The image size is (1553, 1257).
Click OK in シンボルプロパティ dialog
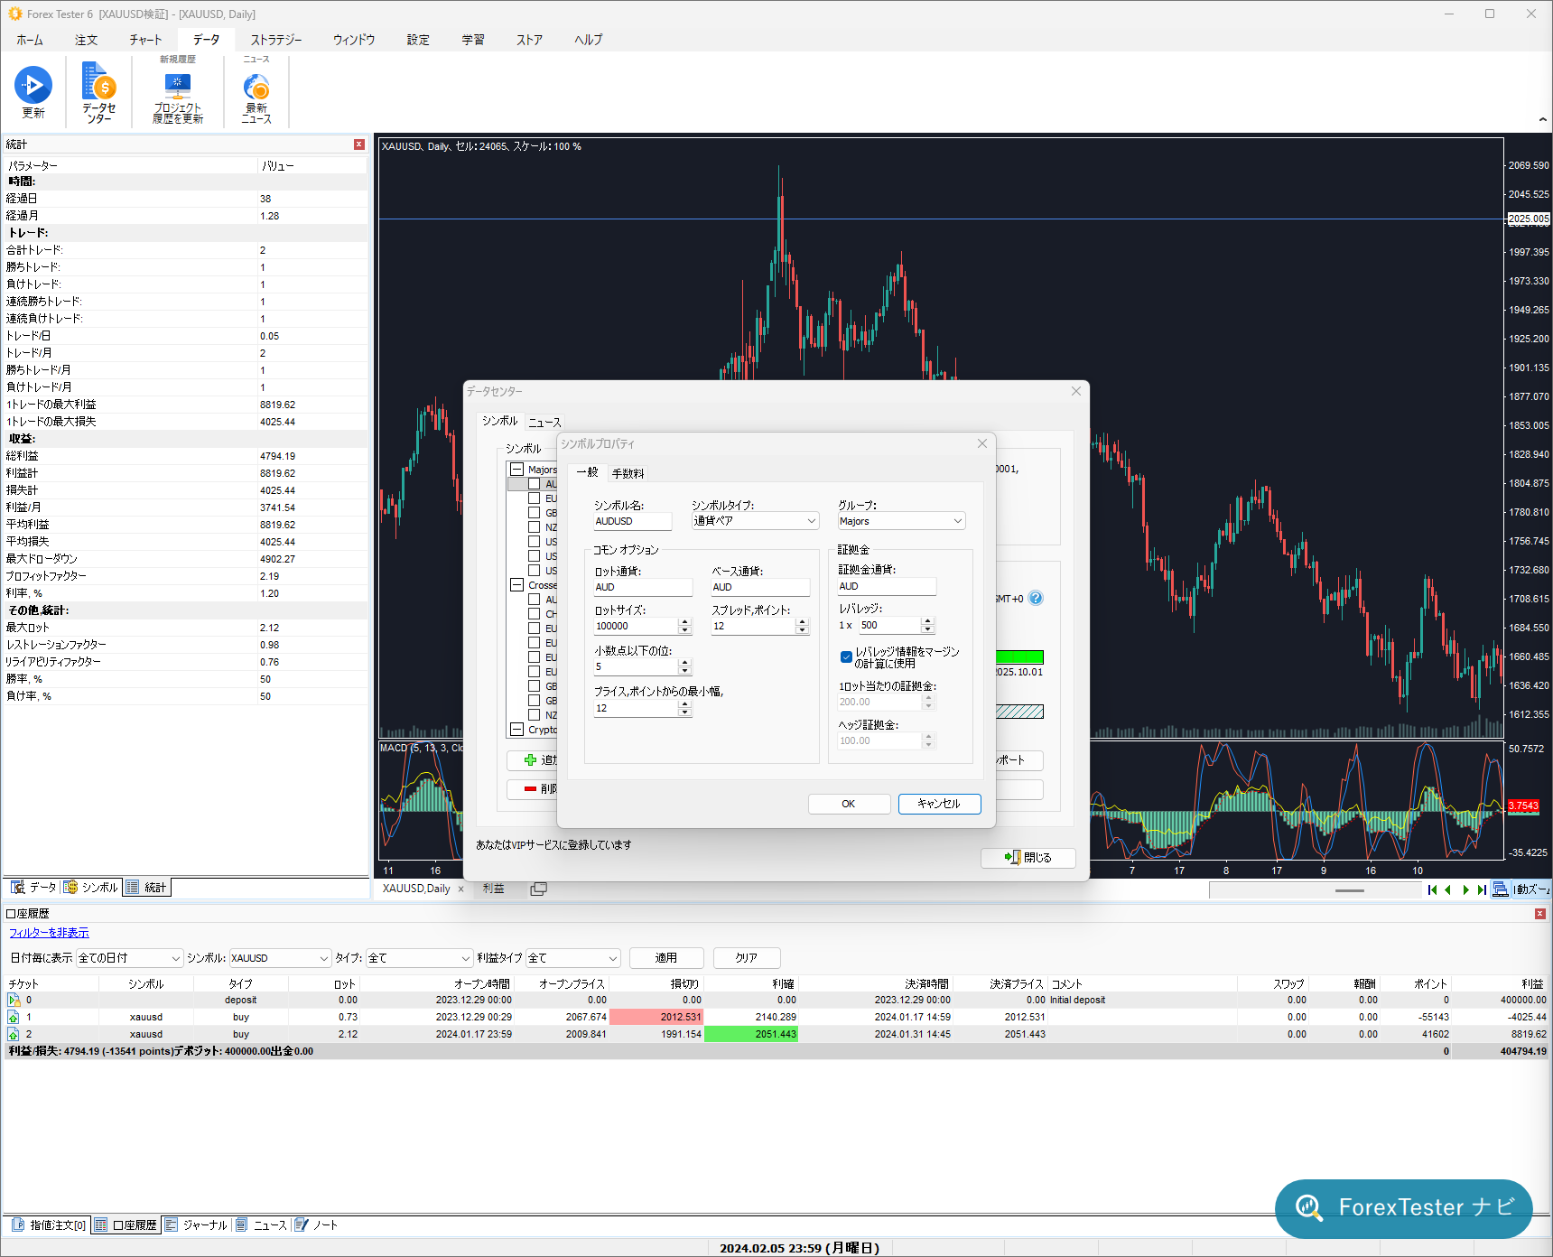pyautogui.click(x=849, y=804)
